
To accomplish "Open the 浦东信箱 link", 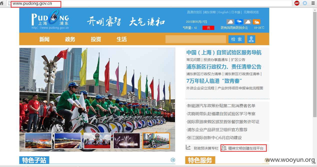I will (210, 12).
